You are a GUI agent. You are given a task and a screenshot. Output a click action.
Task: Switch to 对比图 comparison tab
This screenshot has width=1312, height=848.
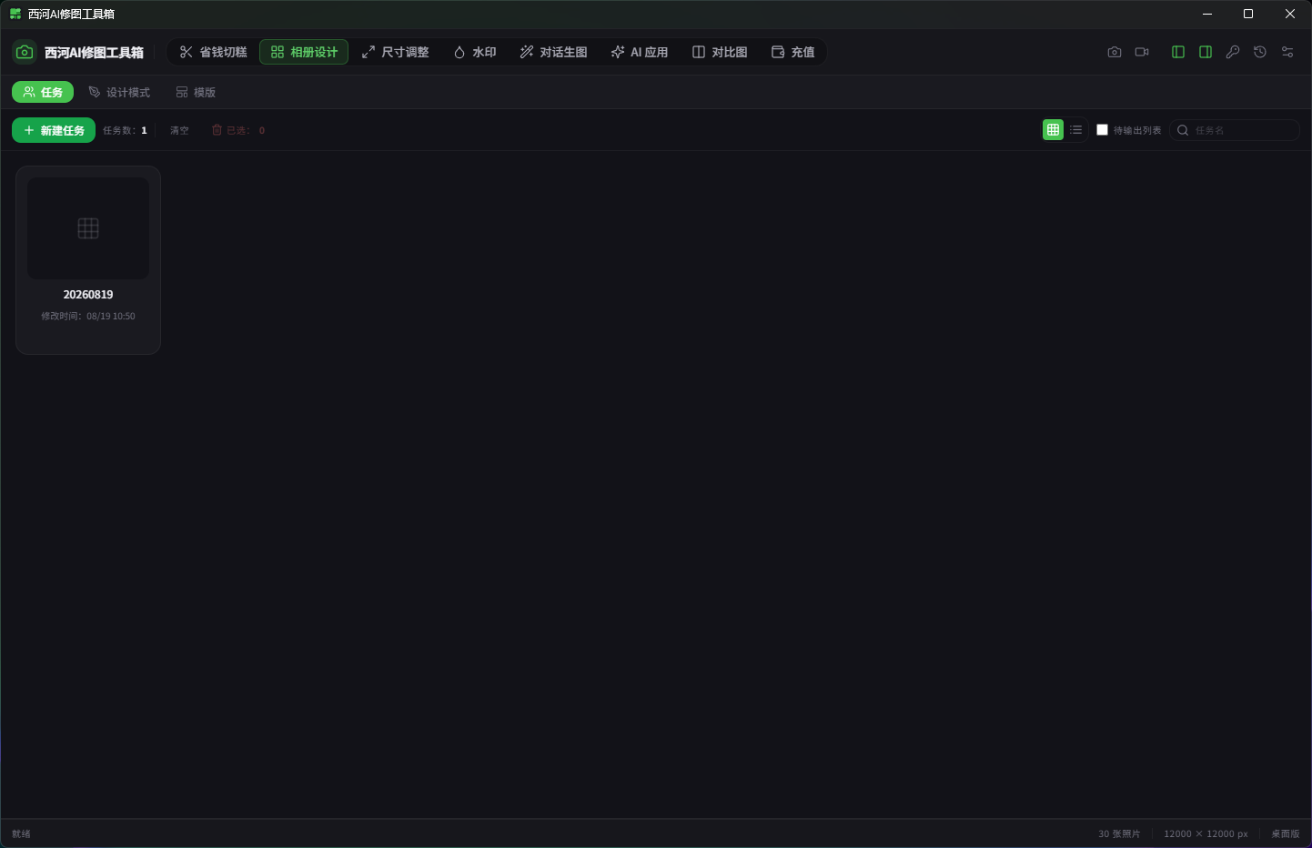click(720, 52)
